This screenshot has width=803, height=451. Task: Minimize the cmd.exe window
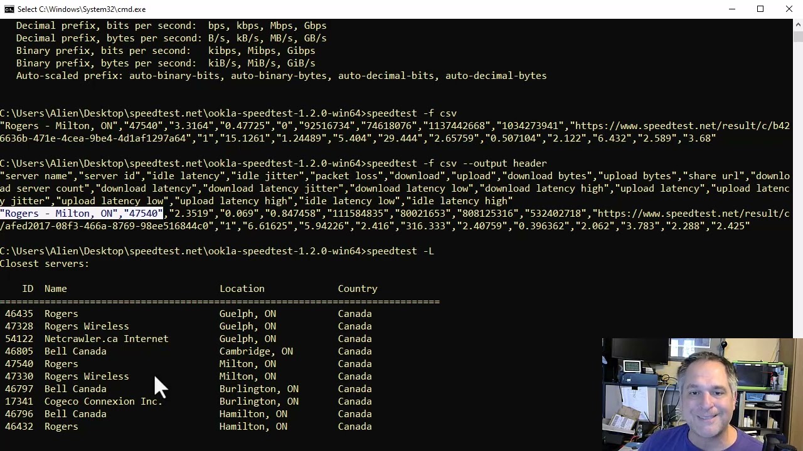pyautogui.click(x=731, y=9)
